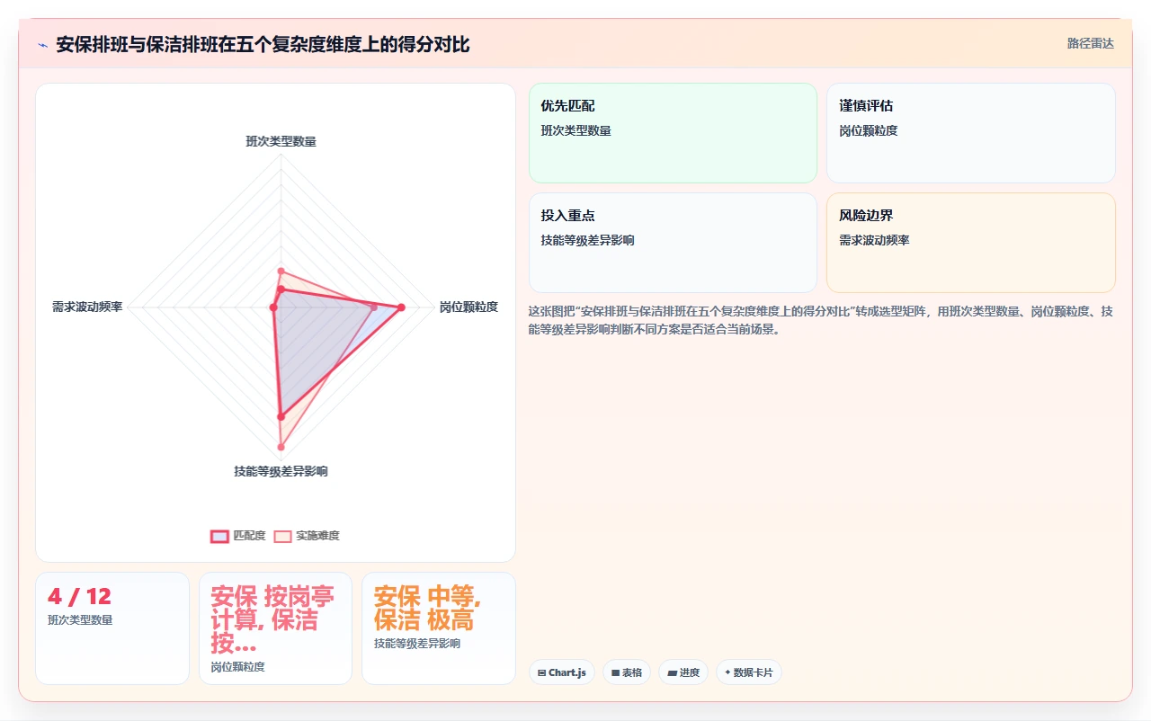Screen dimensions: 1151x721
Task: Click the 需求波动频率 radar axis label
Action: 87,307
